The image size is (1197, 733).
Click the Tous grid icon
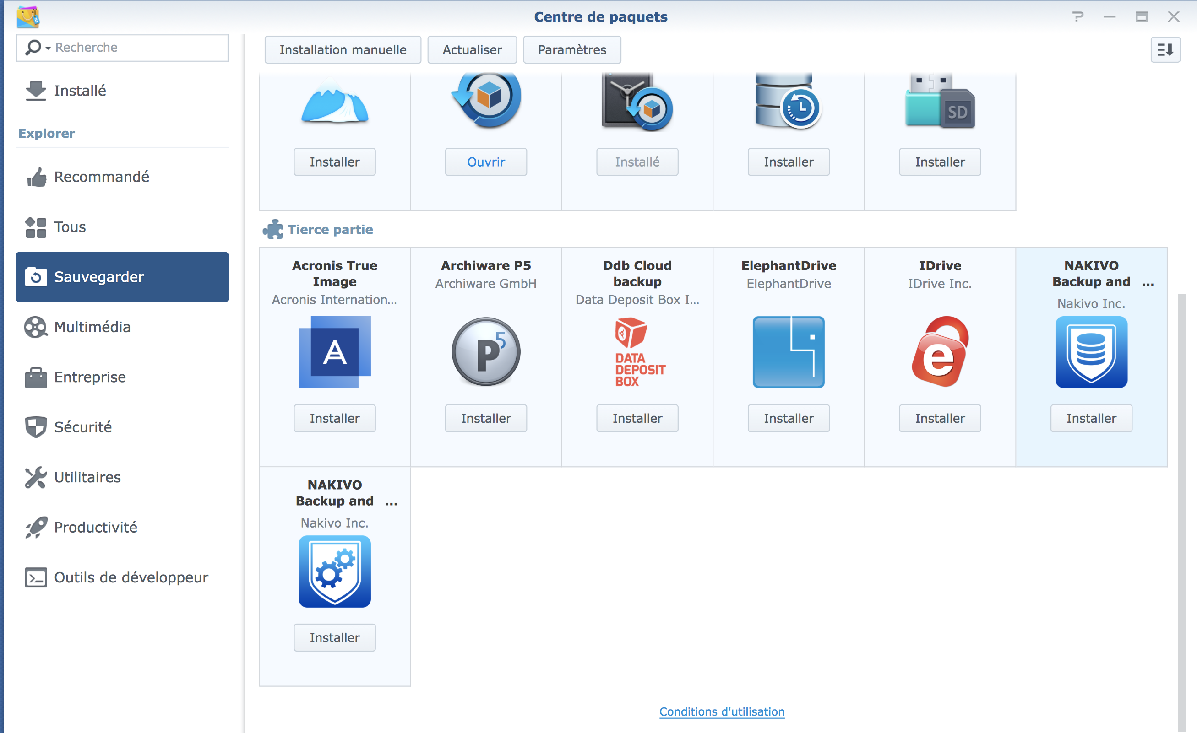(35, 227)
